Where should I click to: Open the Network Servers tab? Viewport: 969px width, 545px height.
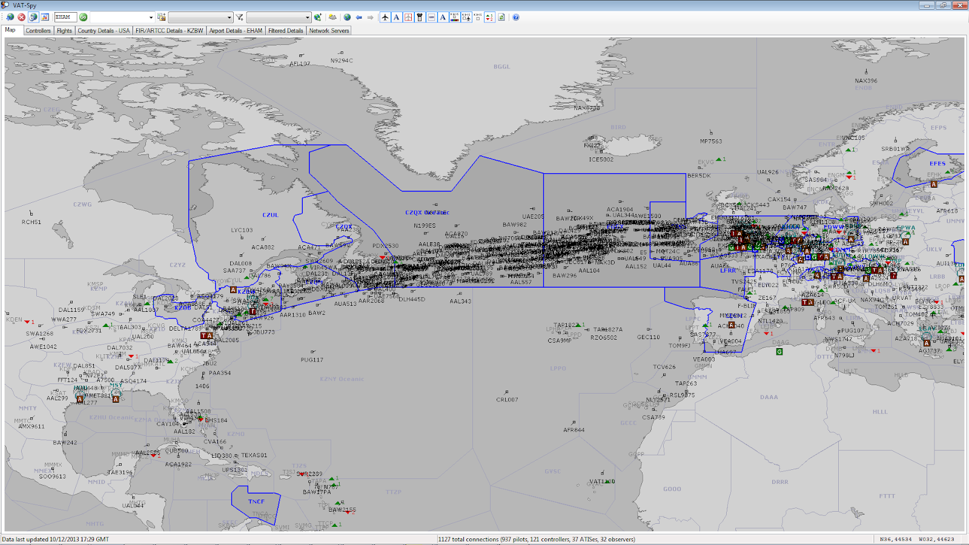point(329,31)
